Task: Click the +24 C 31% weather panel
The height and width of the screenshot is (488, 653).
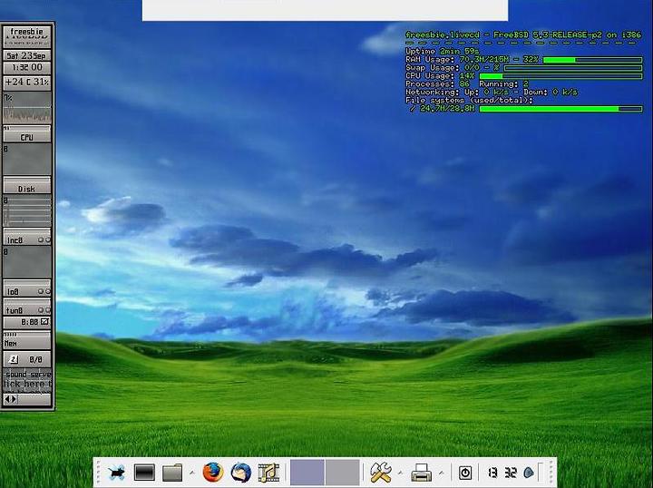Action: tap(26, 82)
